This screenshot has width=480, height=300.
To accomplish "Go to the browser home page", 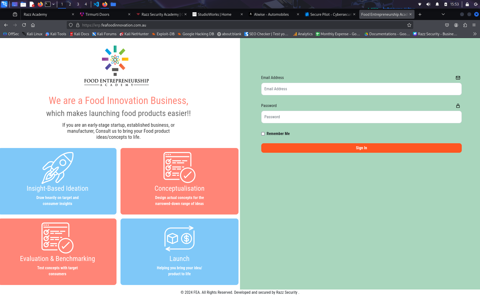I will pyautogui.click(x=33, y=25).
